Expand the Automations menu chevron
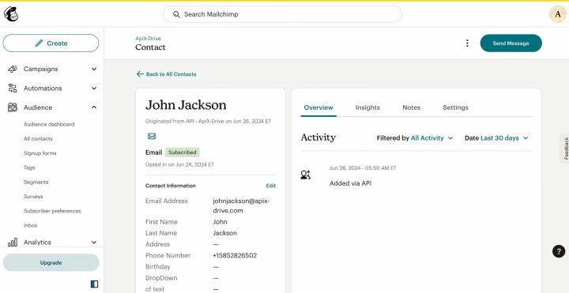 (x=94, y=88)
